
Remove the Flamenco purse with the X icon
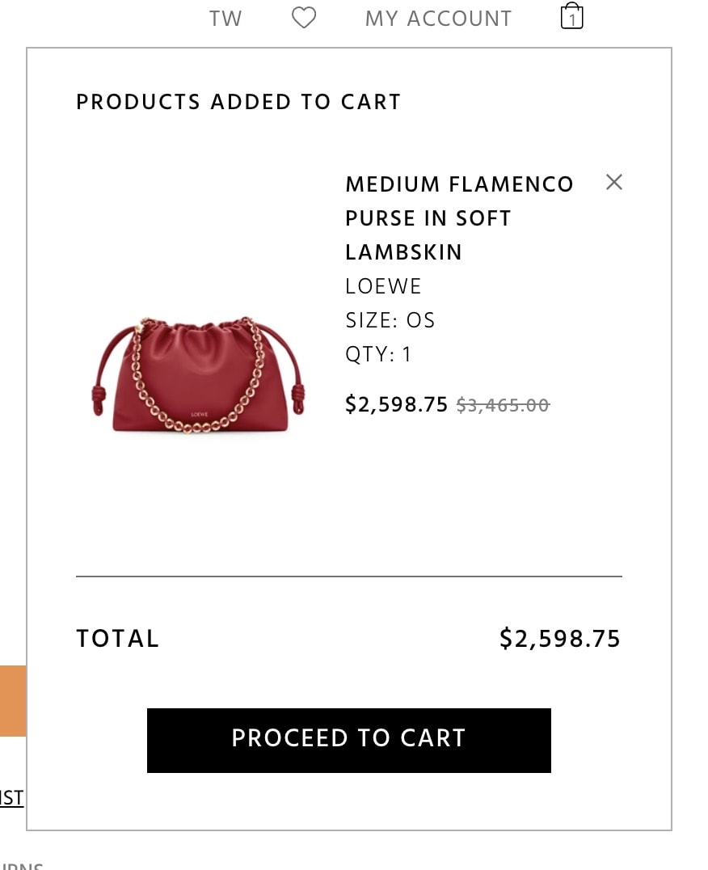(613, 182)
